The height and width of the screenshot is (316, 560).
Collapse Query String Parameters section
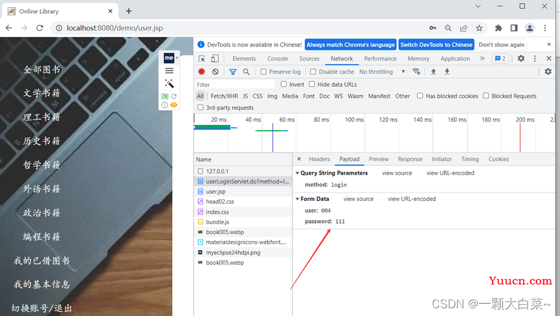click(297, 173)
